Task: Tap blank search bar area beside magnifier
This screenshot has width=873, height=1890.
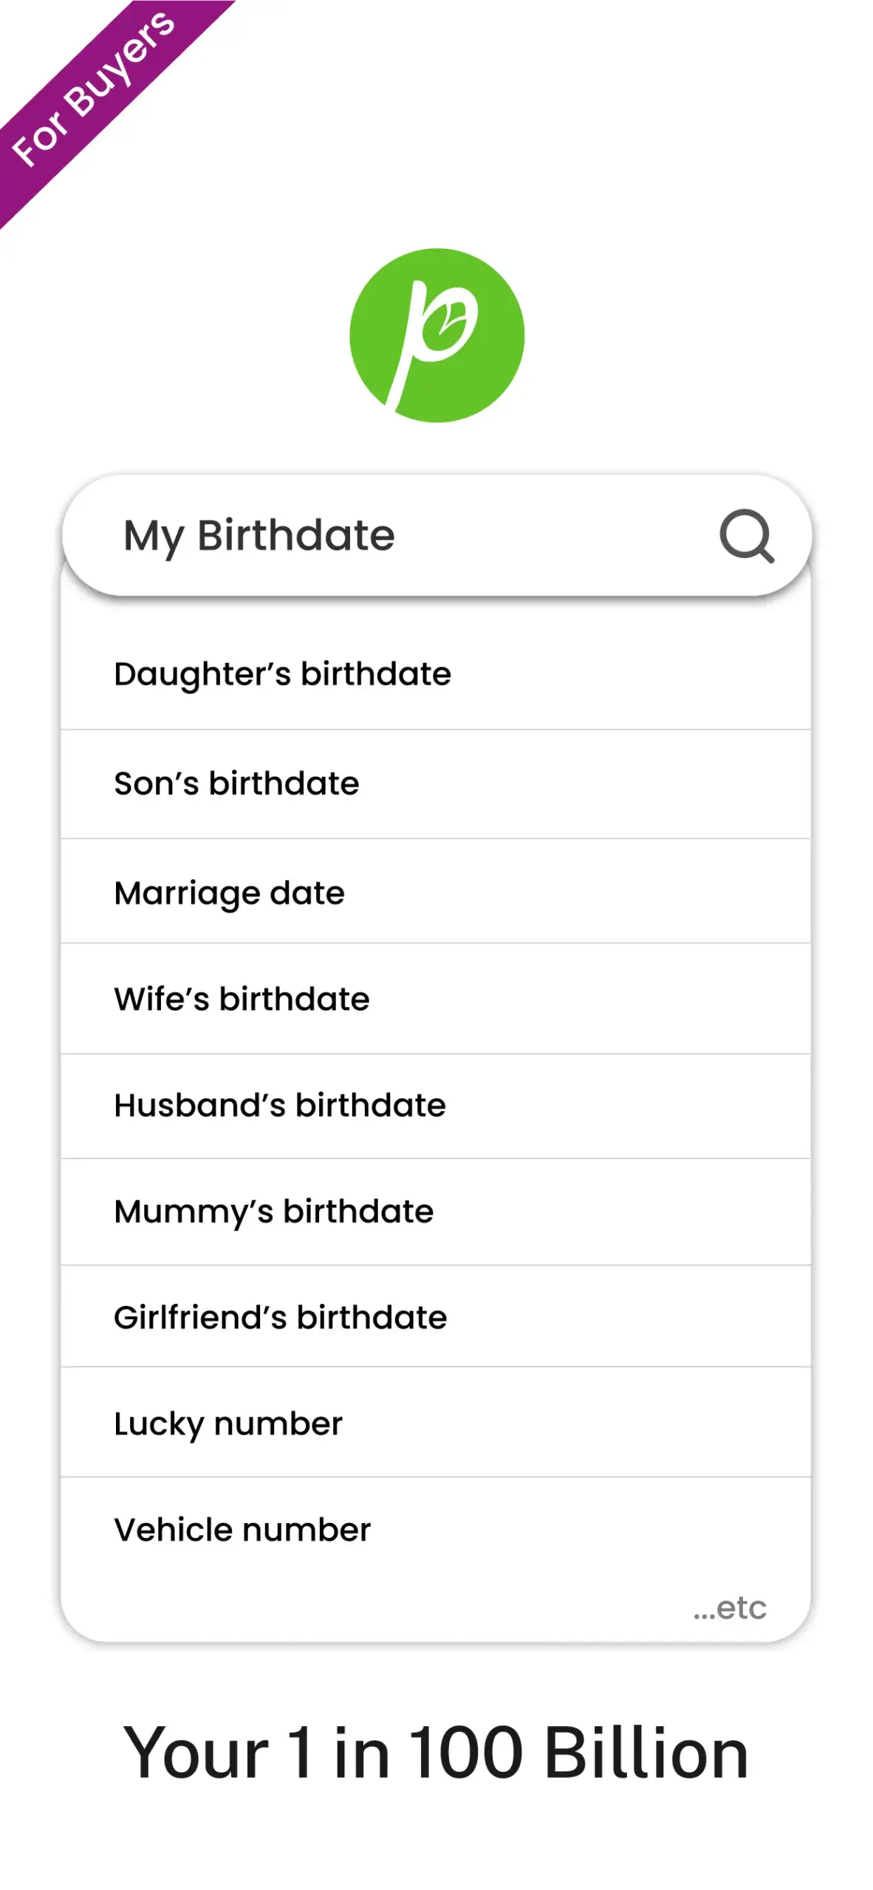Action: [x=554, y=535]
